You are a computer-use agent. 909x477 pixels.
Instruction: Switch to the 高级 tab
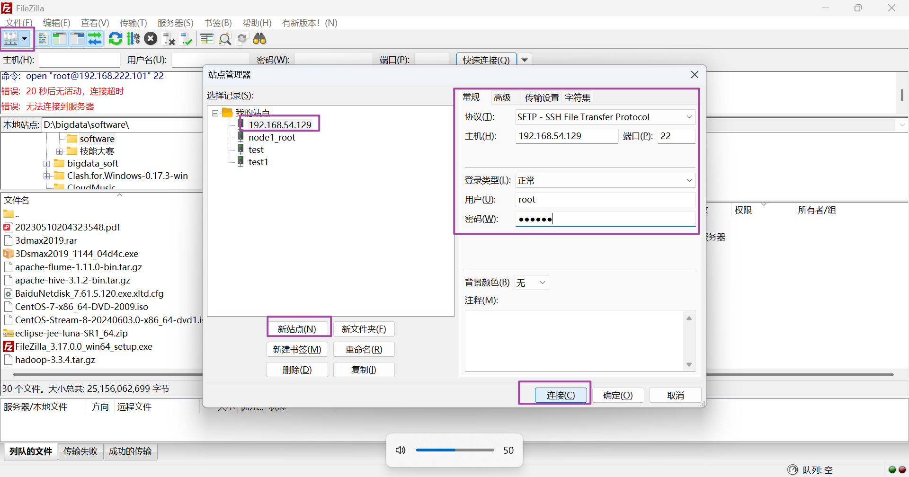point(502,97)
